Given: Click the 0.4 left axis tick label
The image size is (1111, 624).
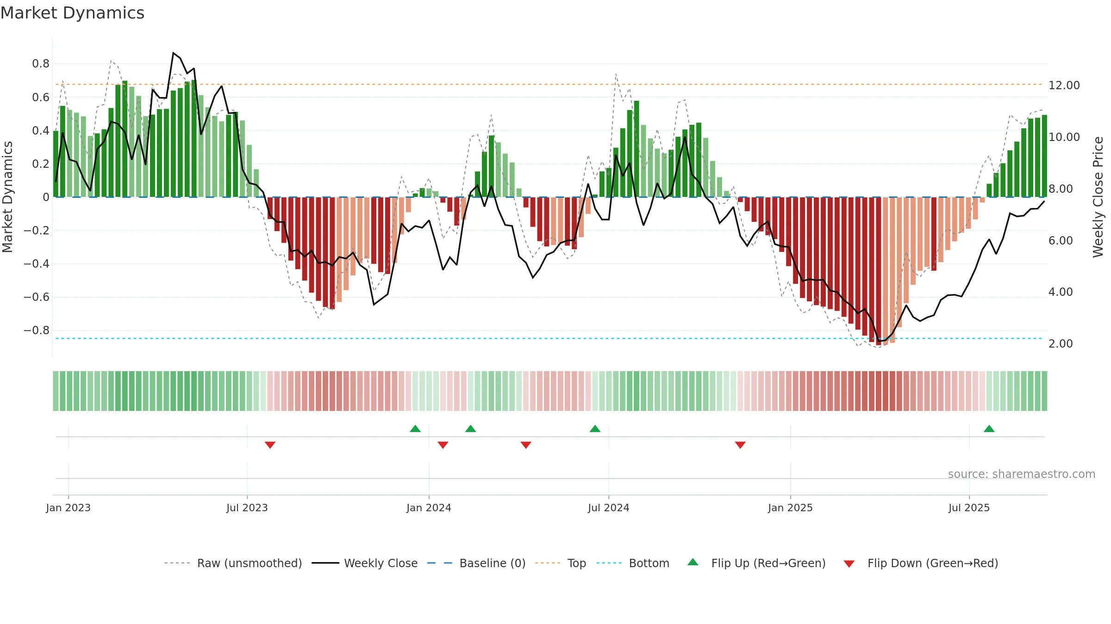Looking at the screenshot, I should point(41,130).
